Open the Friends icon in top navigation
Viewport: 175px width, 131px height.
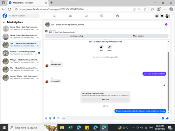[70, 16]
